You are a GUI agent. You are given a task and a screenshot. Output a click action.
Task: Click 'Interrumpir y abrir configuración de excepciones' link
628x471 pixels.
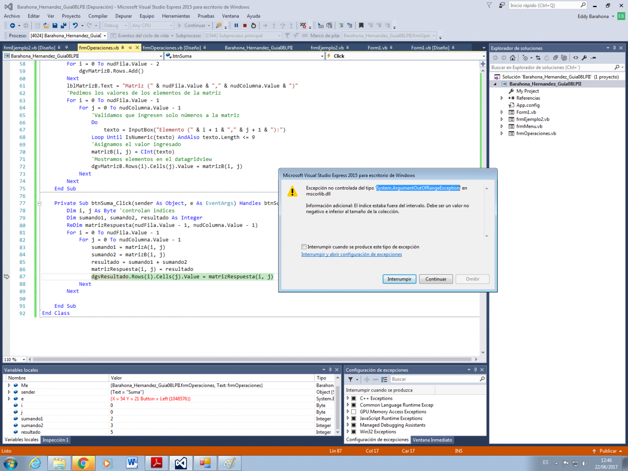352,255
